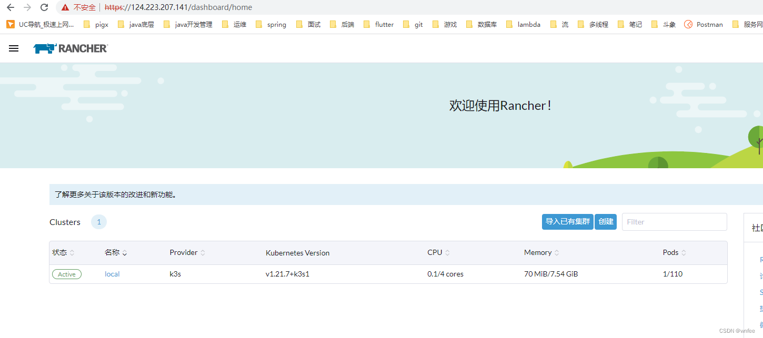Open the 游戏 bookmark folder
This screenshot has height=338, width=763.
(444, 24)
